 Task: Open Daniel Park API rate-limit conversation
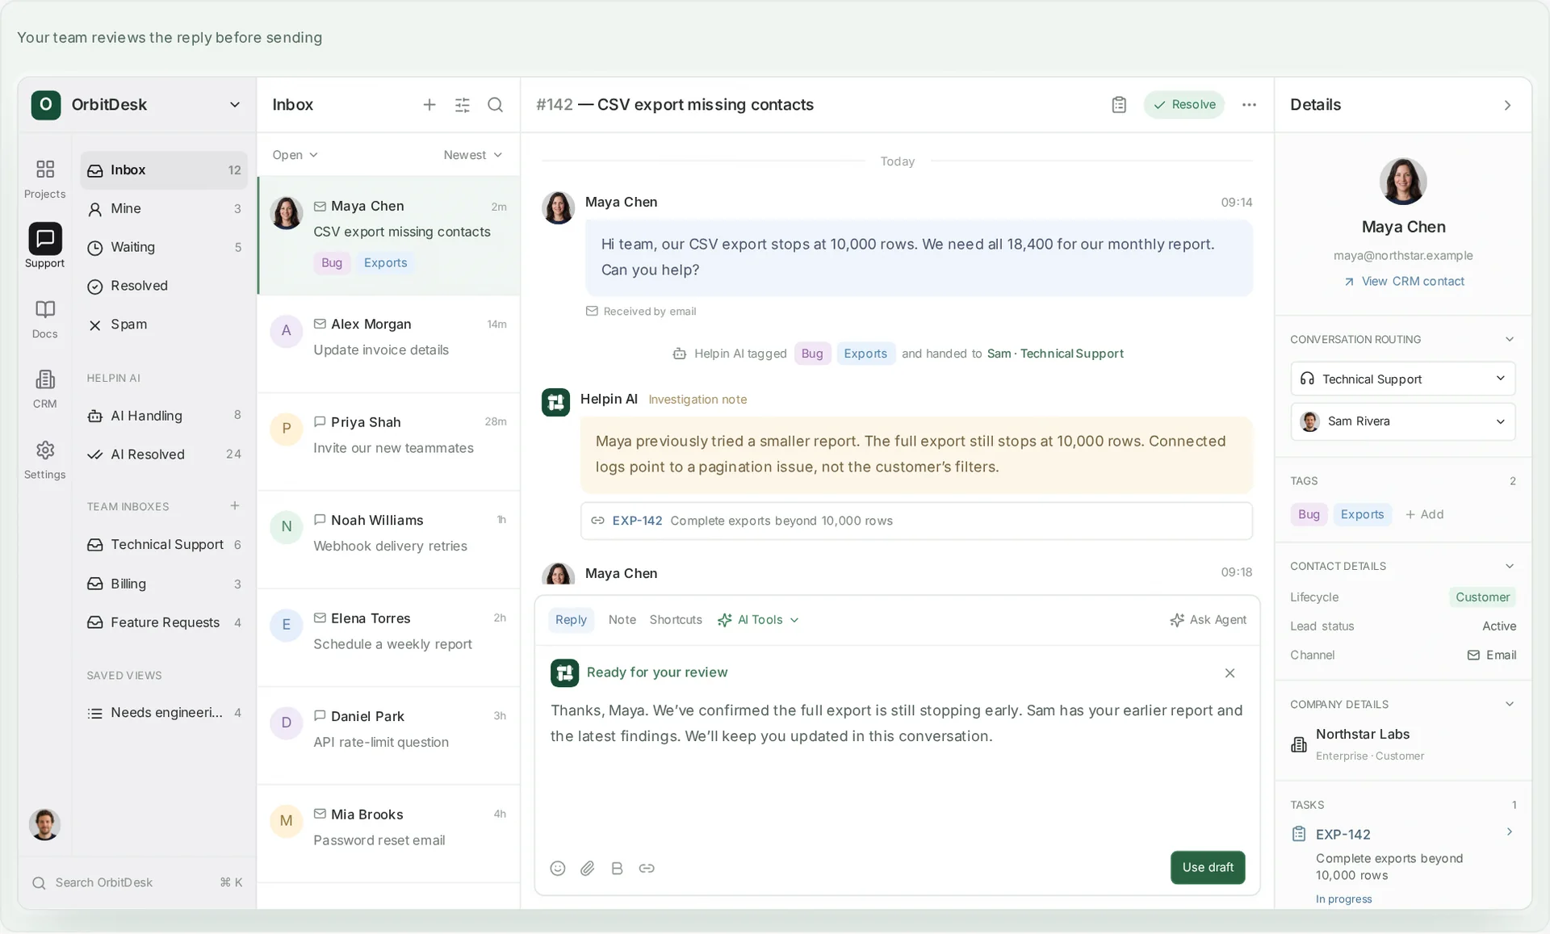pyautogui.click(x=389, y=736)
